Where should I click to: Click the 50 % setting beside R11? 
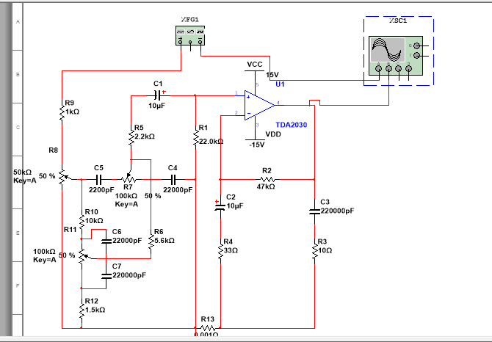click(67, 255)
